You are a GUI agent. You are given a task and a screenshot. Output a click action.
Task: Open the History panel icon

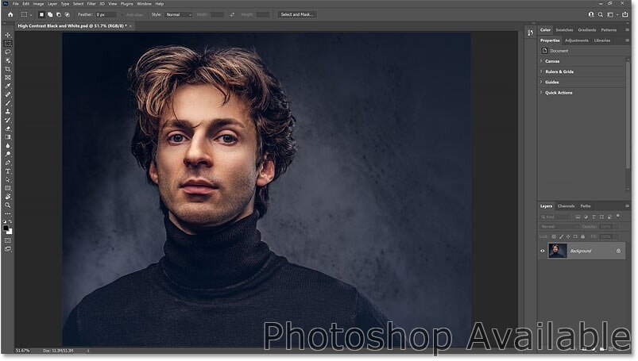pos(530,33)
